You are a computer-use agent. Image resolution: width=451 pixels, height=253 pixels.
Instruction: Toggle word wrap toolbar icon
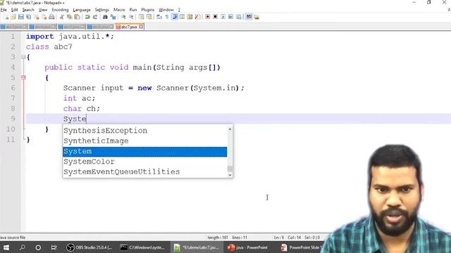(x=159, y=17)
